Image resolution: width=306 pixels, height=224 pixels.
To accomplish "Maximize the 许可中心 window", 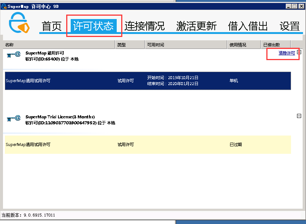I will [295, 6].
